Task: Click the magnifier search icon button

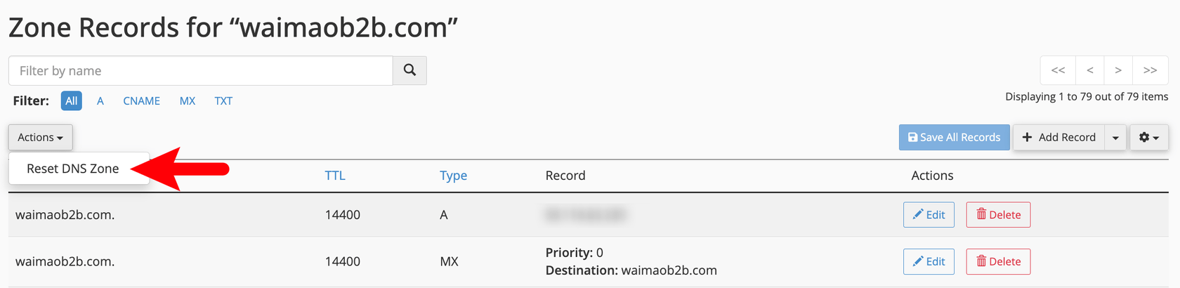Action: tap(409, 70)
